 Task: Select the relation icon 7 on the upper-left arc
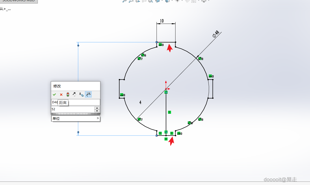pyautogui.click(x=140, y=58)
